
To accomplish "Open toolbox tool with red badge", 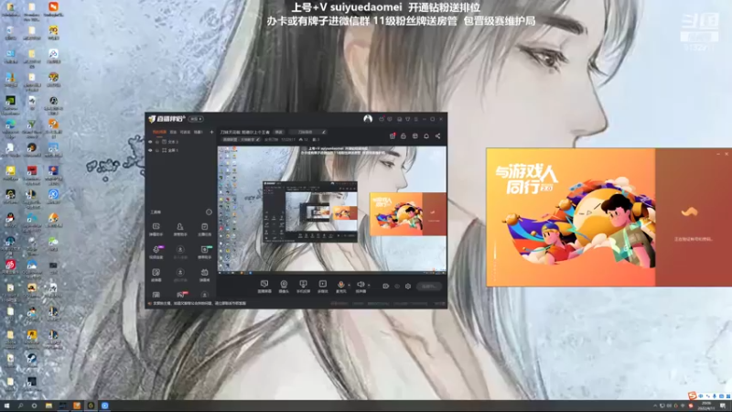I will pyautogui.click(x=180, y=295).
